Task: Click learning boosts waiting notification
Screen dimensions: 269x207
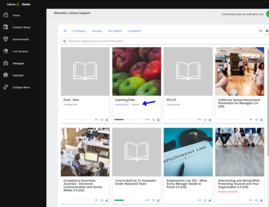Action: [x=242, y=14]
